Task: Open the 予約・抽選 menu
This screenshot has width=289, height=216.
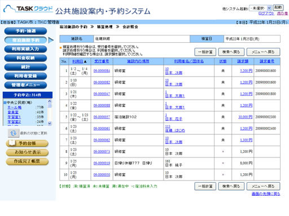Action: [x=25, y=31]
